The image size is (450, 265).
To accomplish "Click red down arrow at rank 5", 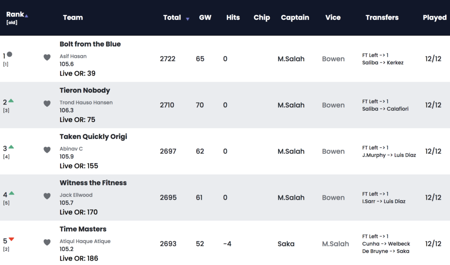I will click(11, 239).
